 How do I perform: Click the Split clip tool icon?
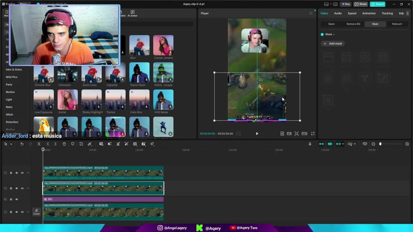(x=39, y=144)
